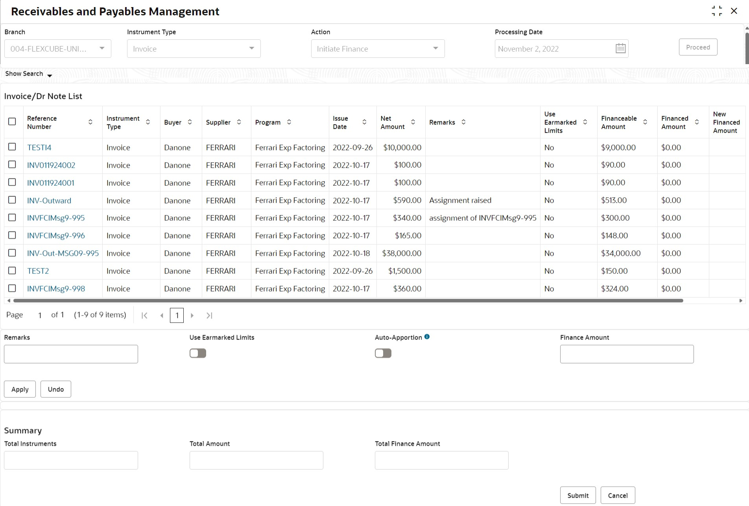Image resolution: width=749 pixels, height=506 pixels.
Task: Open the Processing Date calendar picker
Action: click(620, 48)
